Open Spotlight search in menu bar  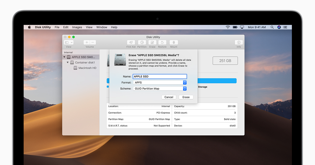(x=272, y=27)
